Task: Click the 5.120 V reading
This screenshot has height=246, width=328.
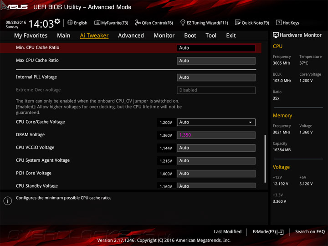Action: coord(306,184)
